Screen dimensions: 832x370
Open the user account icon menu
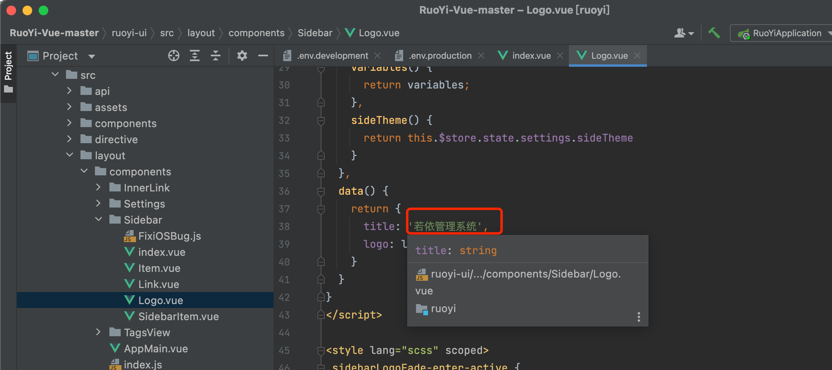coord(684,33)
